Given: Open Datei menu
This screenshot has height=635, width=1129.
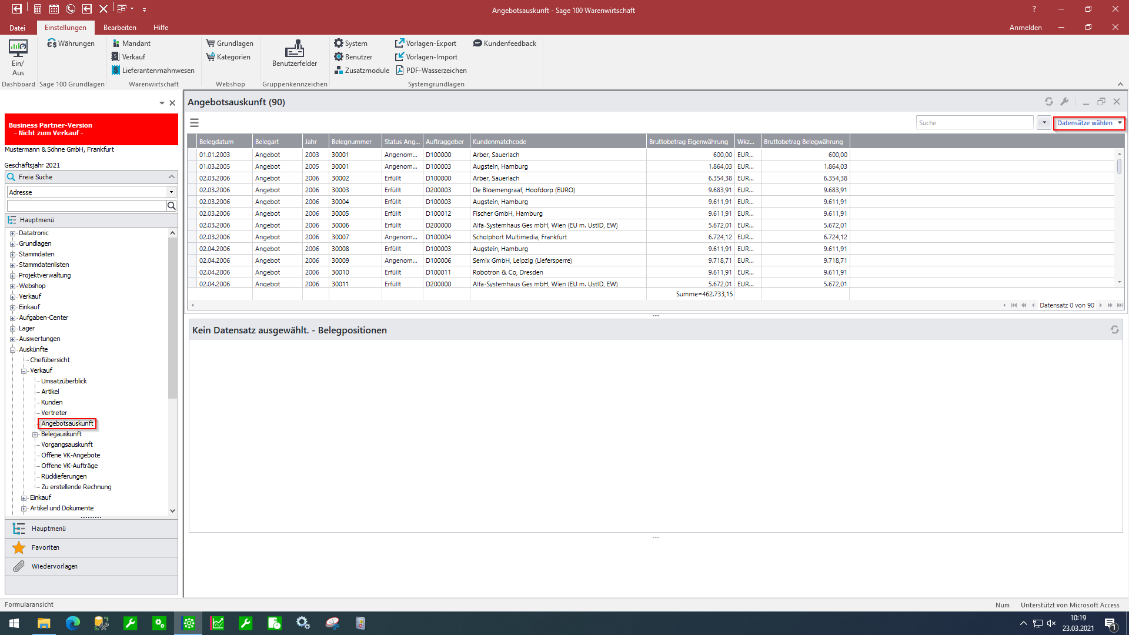Looking at the screenshot, I should tap(17, 28).
